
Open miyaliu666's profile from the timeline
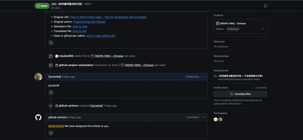click(66, 56)
